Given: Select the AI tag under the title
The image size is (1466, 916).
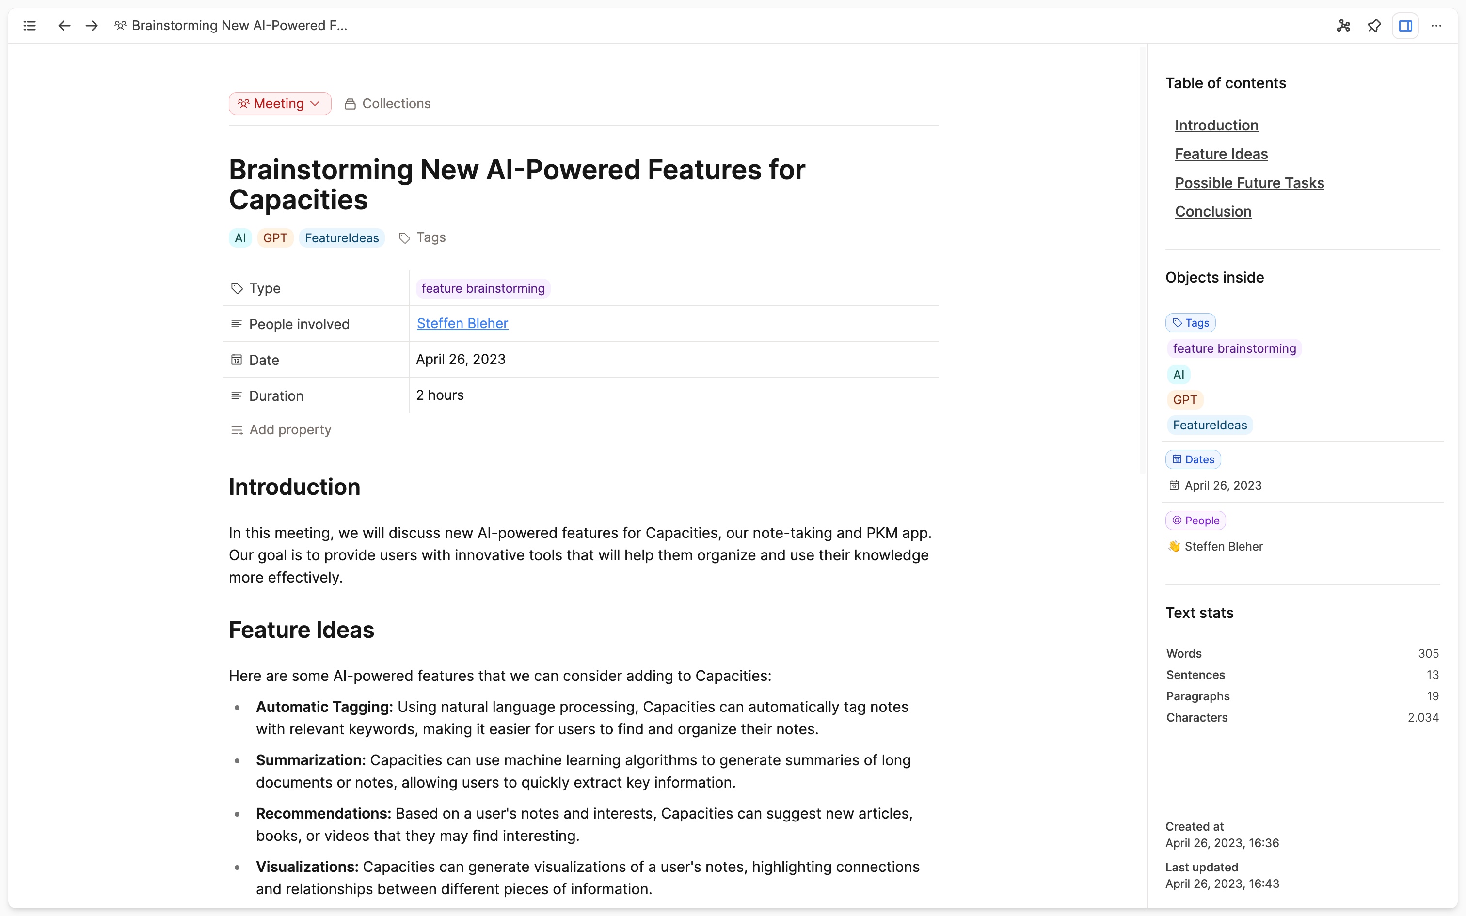Looking at the screenshot, I should 240,238.
